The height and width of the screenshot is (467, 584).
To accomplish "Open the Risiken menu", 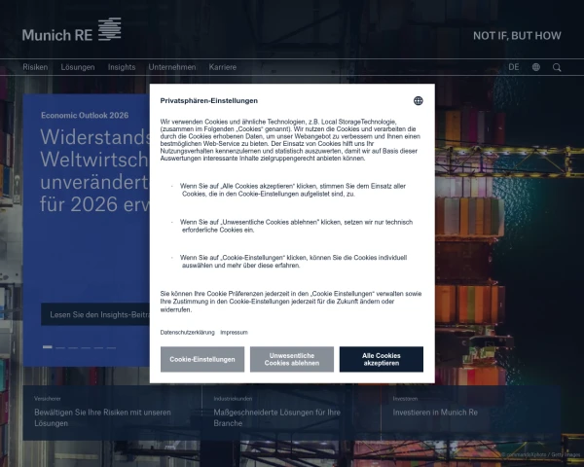I will [x=35, y=67].
